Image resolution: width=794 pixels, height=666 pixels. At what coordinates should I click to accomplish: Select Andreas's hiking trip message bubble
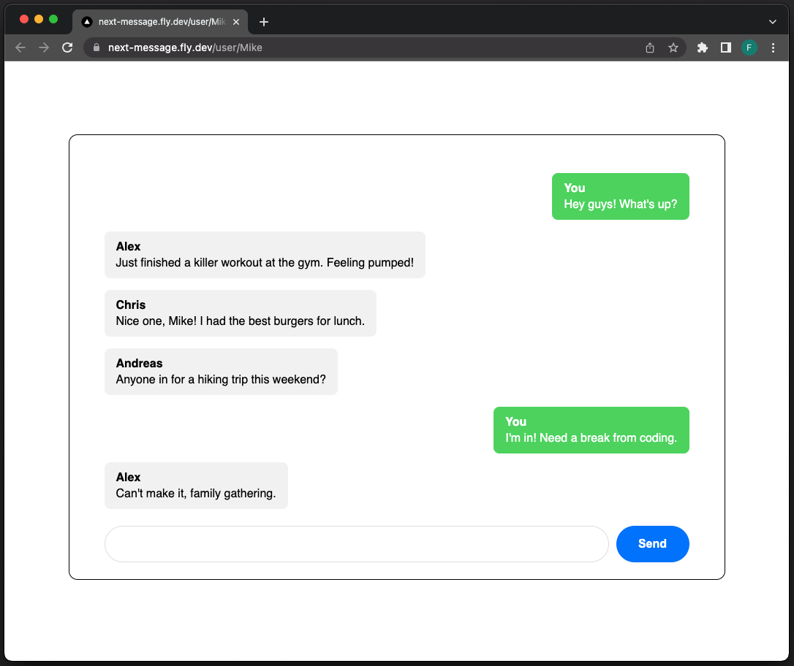point(221,371)
